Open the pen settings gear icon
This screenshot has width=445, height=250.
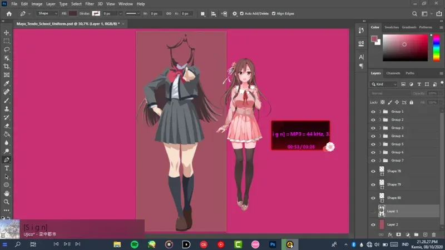235,13
